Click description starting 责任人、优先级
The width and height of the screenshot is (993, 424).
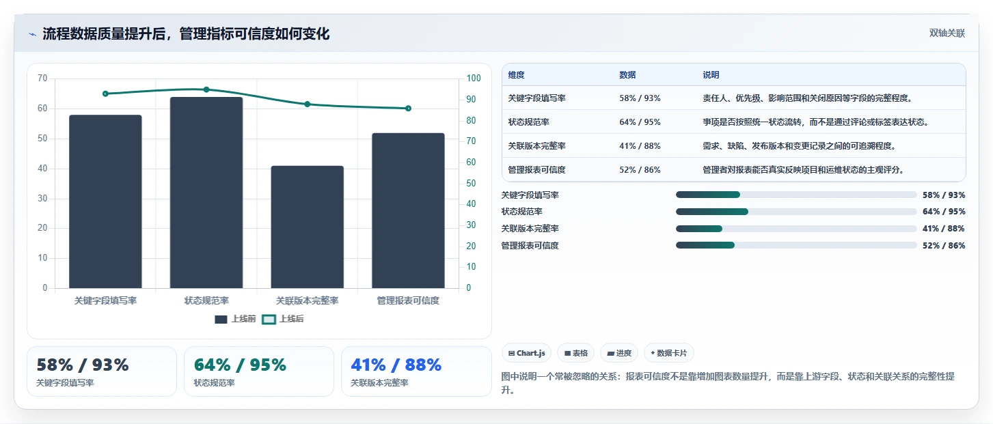(x=807, y=98)
